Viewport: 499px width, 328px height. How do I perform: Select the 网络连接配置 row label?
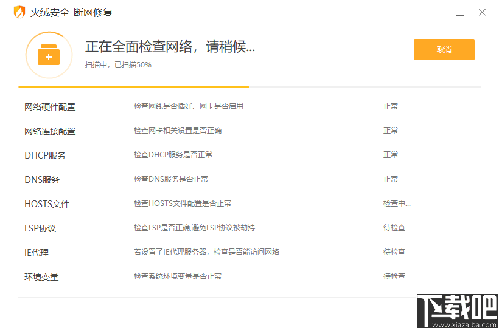(50, 131)
